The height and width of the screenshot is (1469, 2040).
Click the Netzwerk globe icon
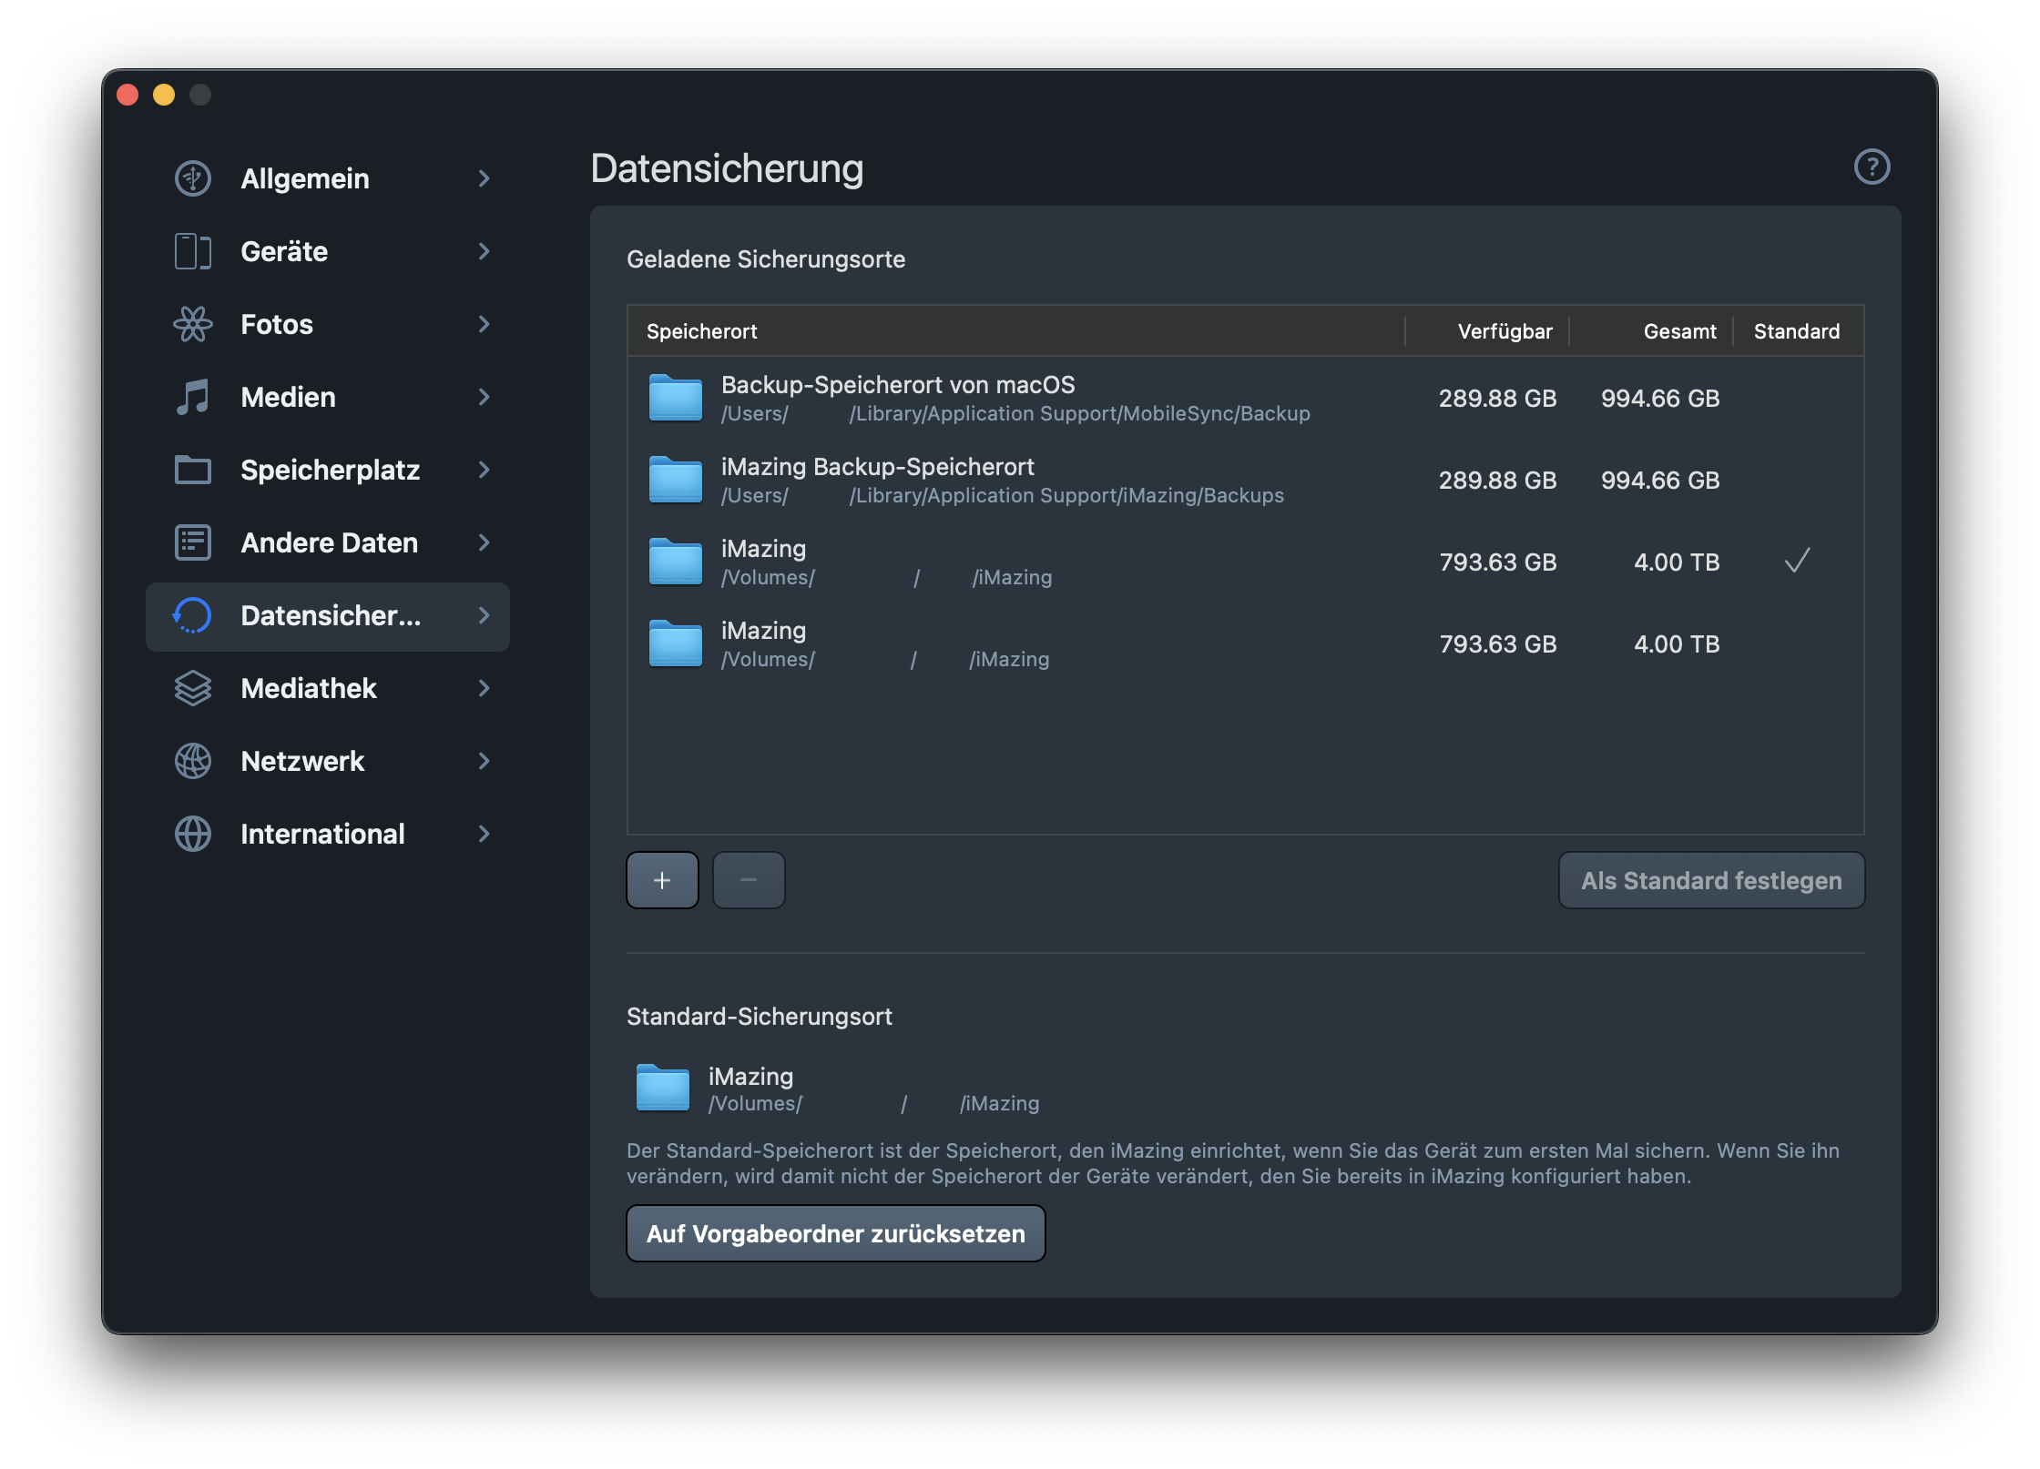pyautogui.click(x=192, y=761)
